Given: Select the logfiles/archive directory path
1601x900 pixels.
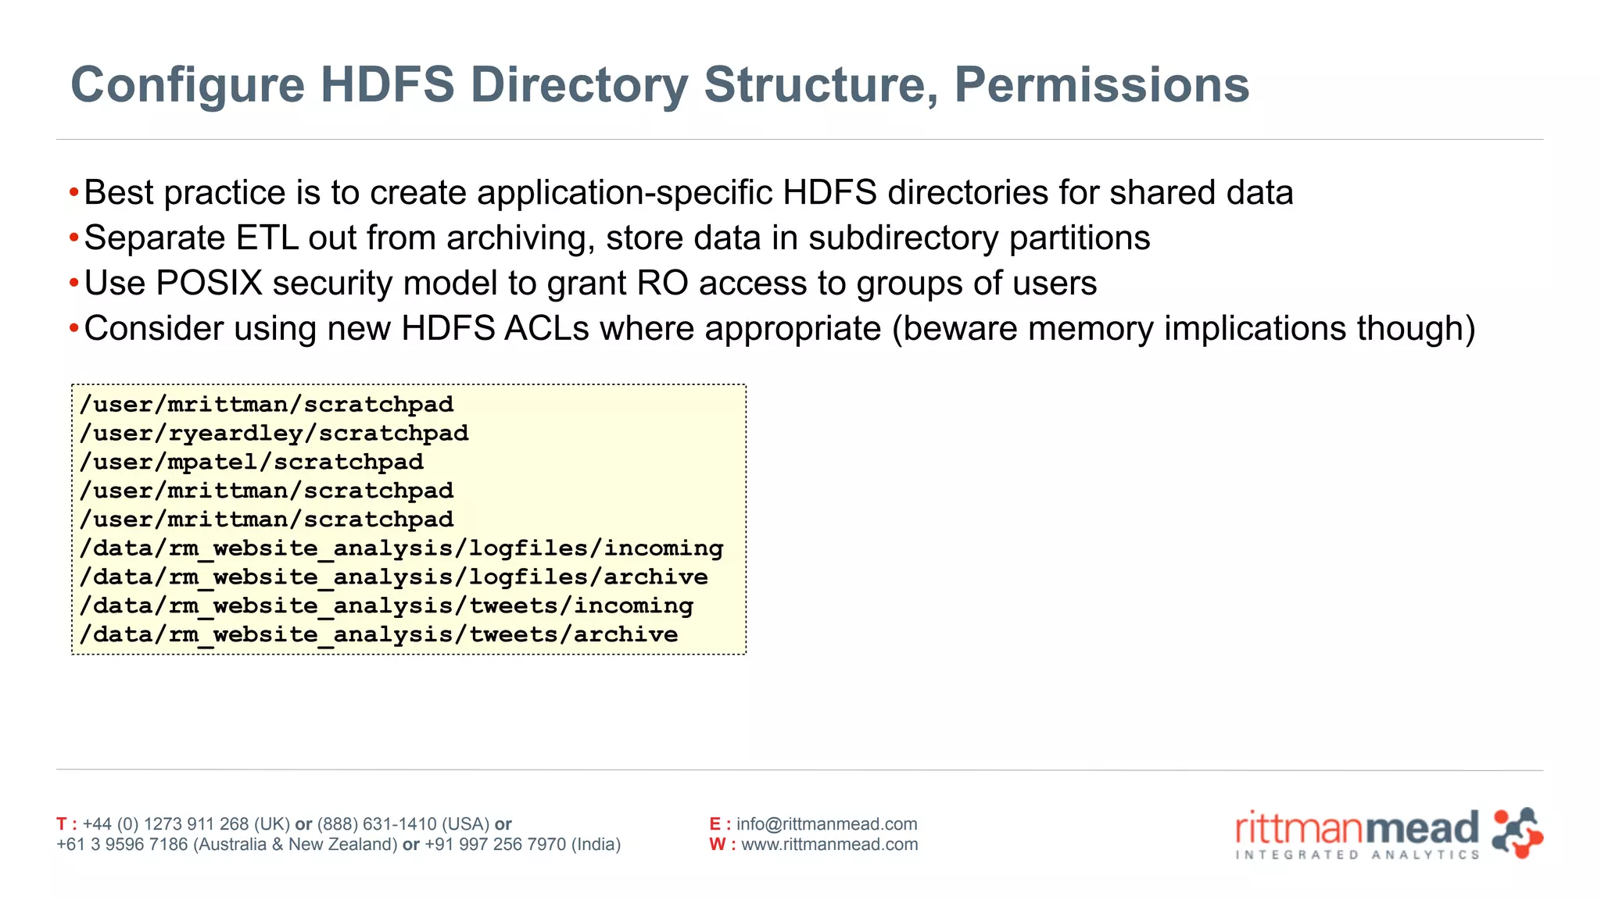Looking at the screenshot, I should point(393,577).
